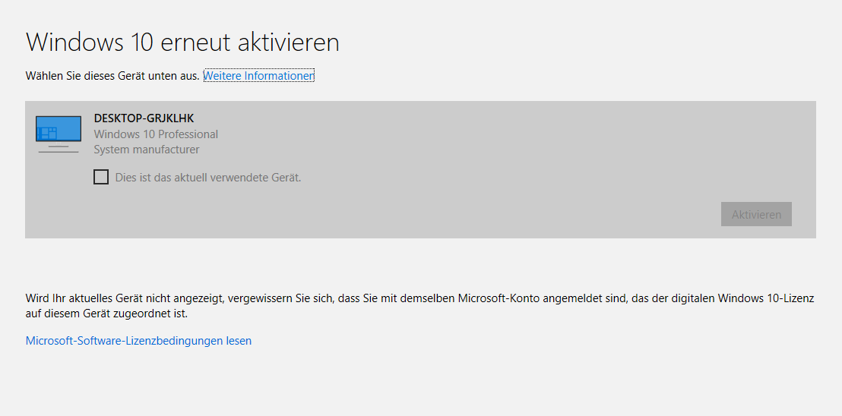
Task: Click the Aktivieren button
Action: (756, 214)
